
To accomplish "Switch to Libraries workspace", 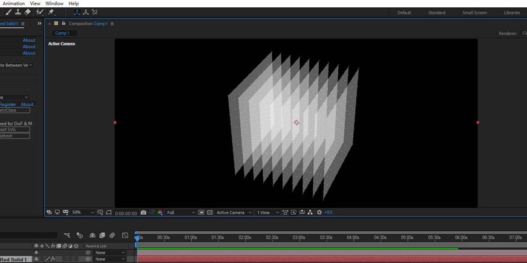I will pyautogui.click(x=512, y=13).
